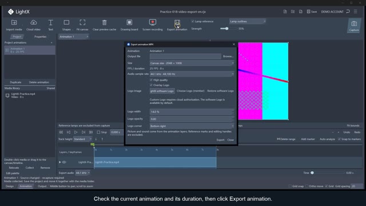Open the Size Canvas size dropdown

tap(192, 63)
